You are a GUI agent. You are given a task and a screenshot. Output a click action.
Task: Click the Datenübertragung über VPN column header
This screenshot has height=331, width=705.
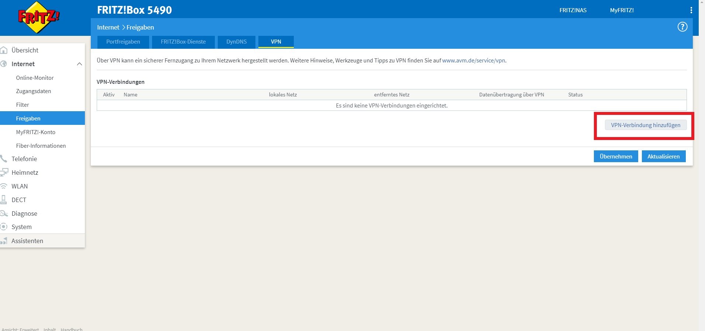pos(512,95)
